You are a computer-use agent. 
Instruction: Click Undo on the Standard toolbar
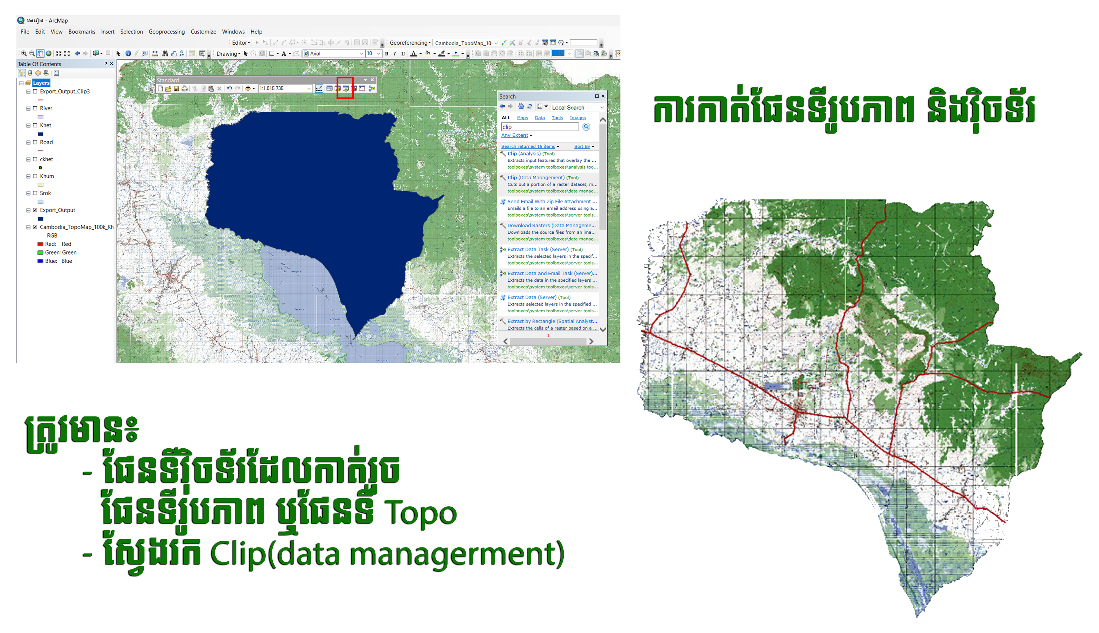pyautogui.click(x=230, y=88)
